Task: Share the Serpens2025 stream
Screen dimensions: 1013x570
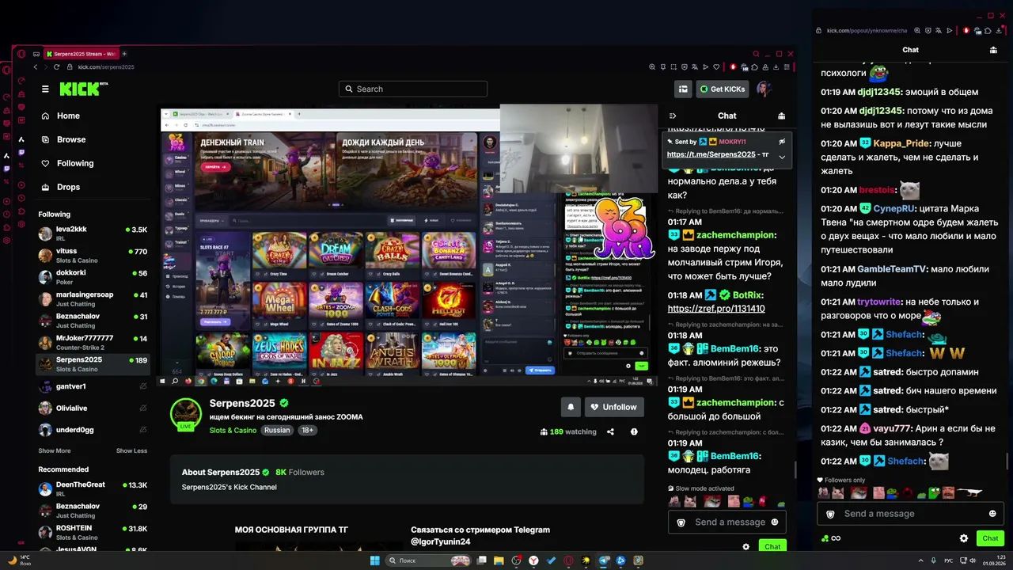Action: coord(610,431)
